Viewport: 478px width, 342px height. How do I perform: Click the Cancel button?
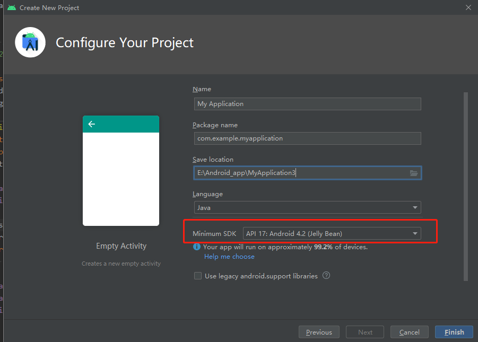click(x=409, y=332)
